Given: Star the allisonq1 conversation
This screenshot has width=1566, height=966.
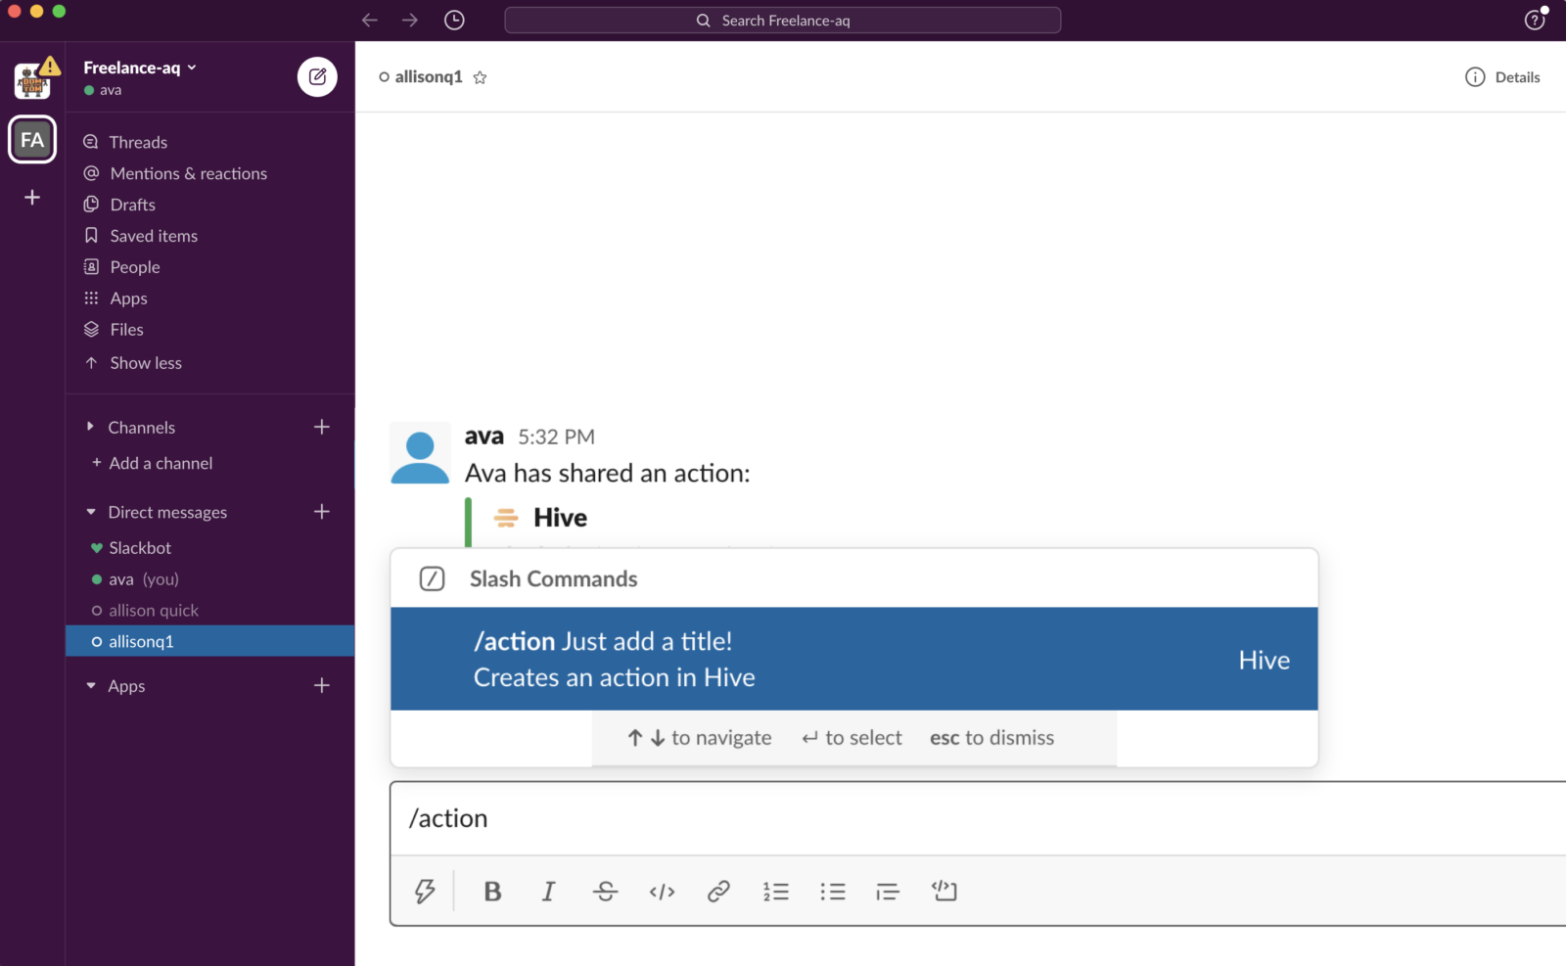Looking at the screenshot, I should click(x=480, y=76).
